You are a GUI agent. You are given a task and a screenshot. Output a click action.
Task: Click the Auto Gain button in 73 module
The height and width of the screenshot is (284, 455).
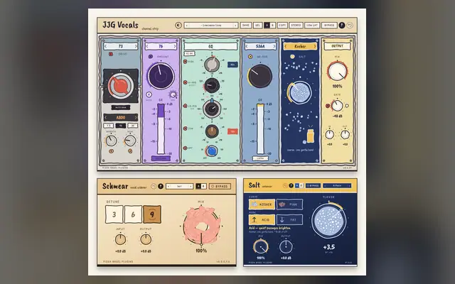121,107
